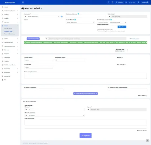
Task: Click the Produits sidebar icon
Action: click(3, 18)
